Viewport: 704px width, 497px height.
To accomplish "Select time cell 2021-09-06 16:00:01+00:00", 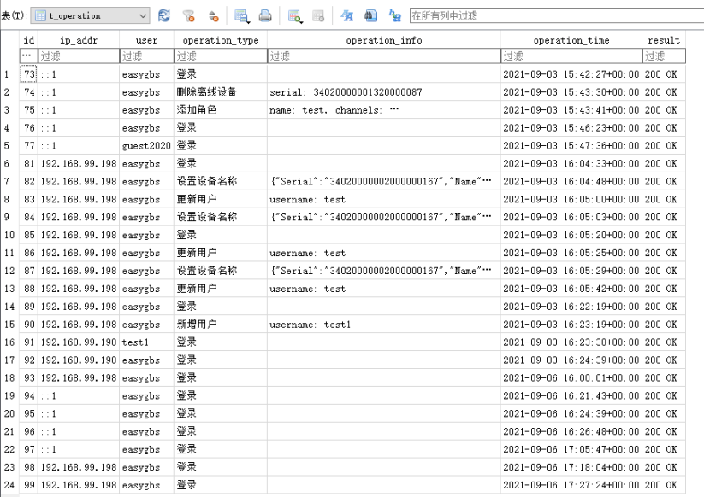I will click(x=571, y=377).
